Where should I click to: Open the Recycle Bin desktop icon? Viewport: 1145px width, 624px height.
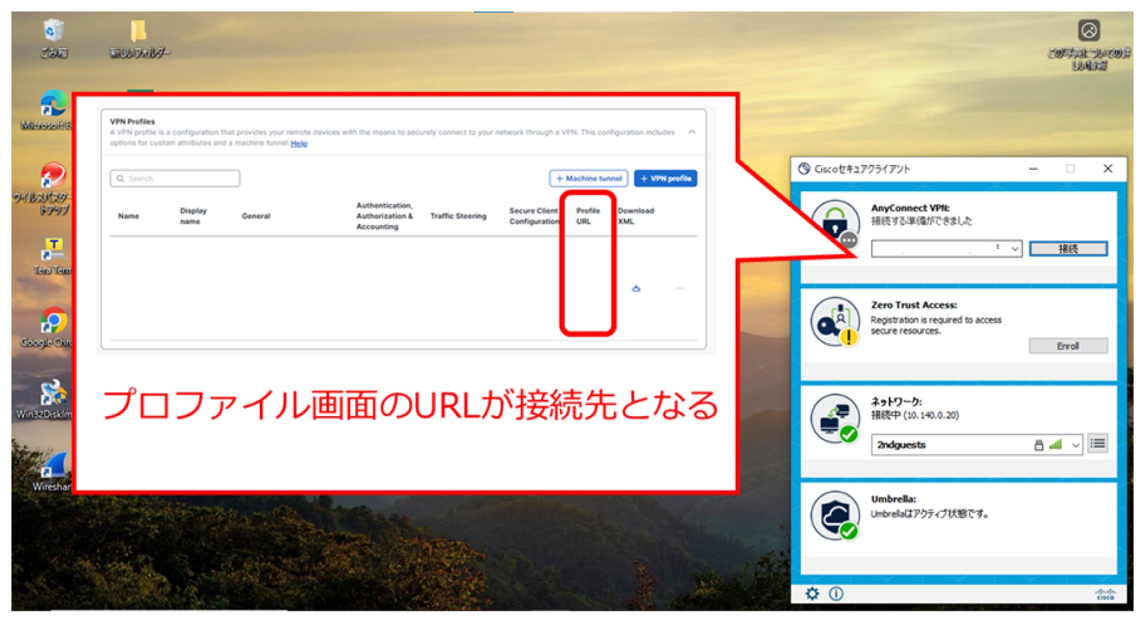(53, 38)
